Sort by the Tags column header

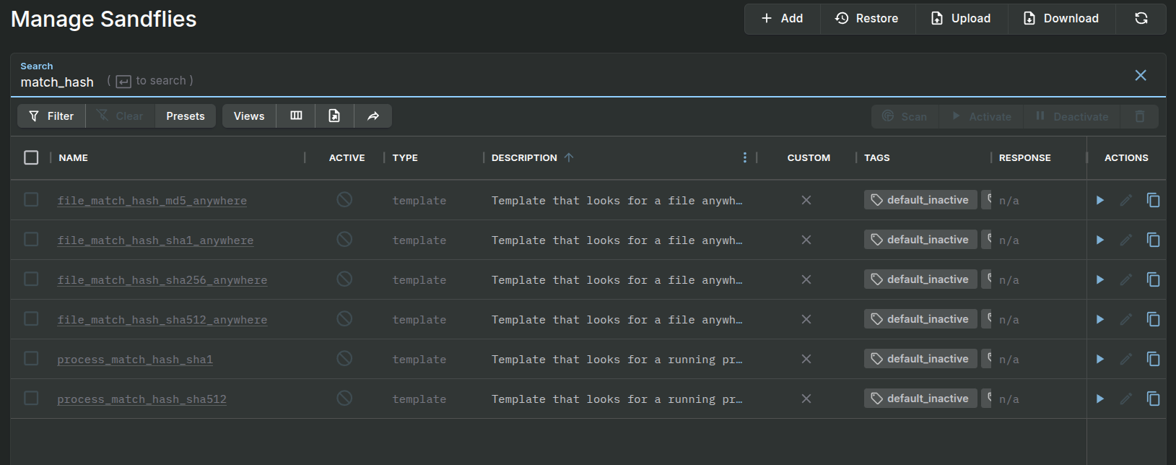877,157
